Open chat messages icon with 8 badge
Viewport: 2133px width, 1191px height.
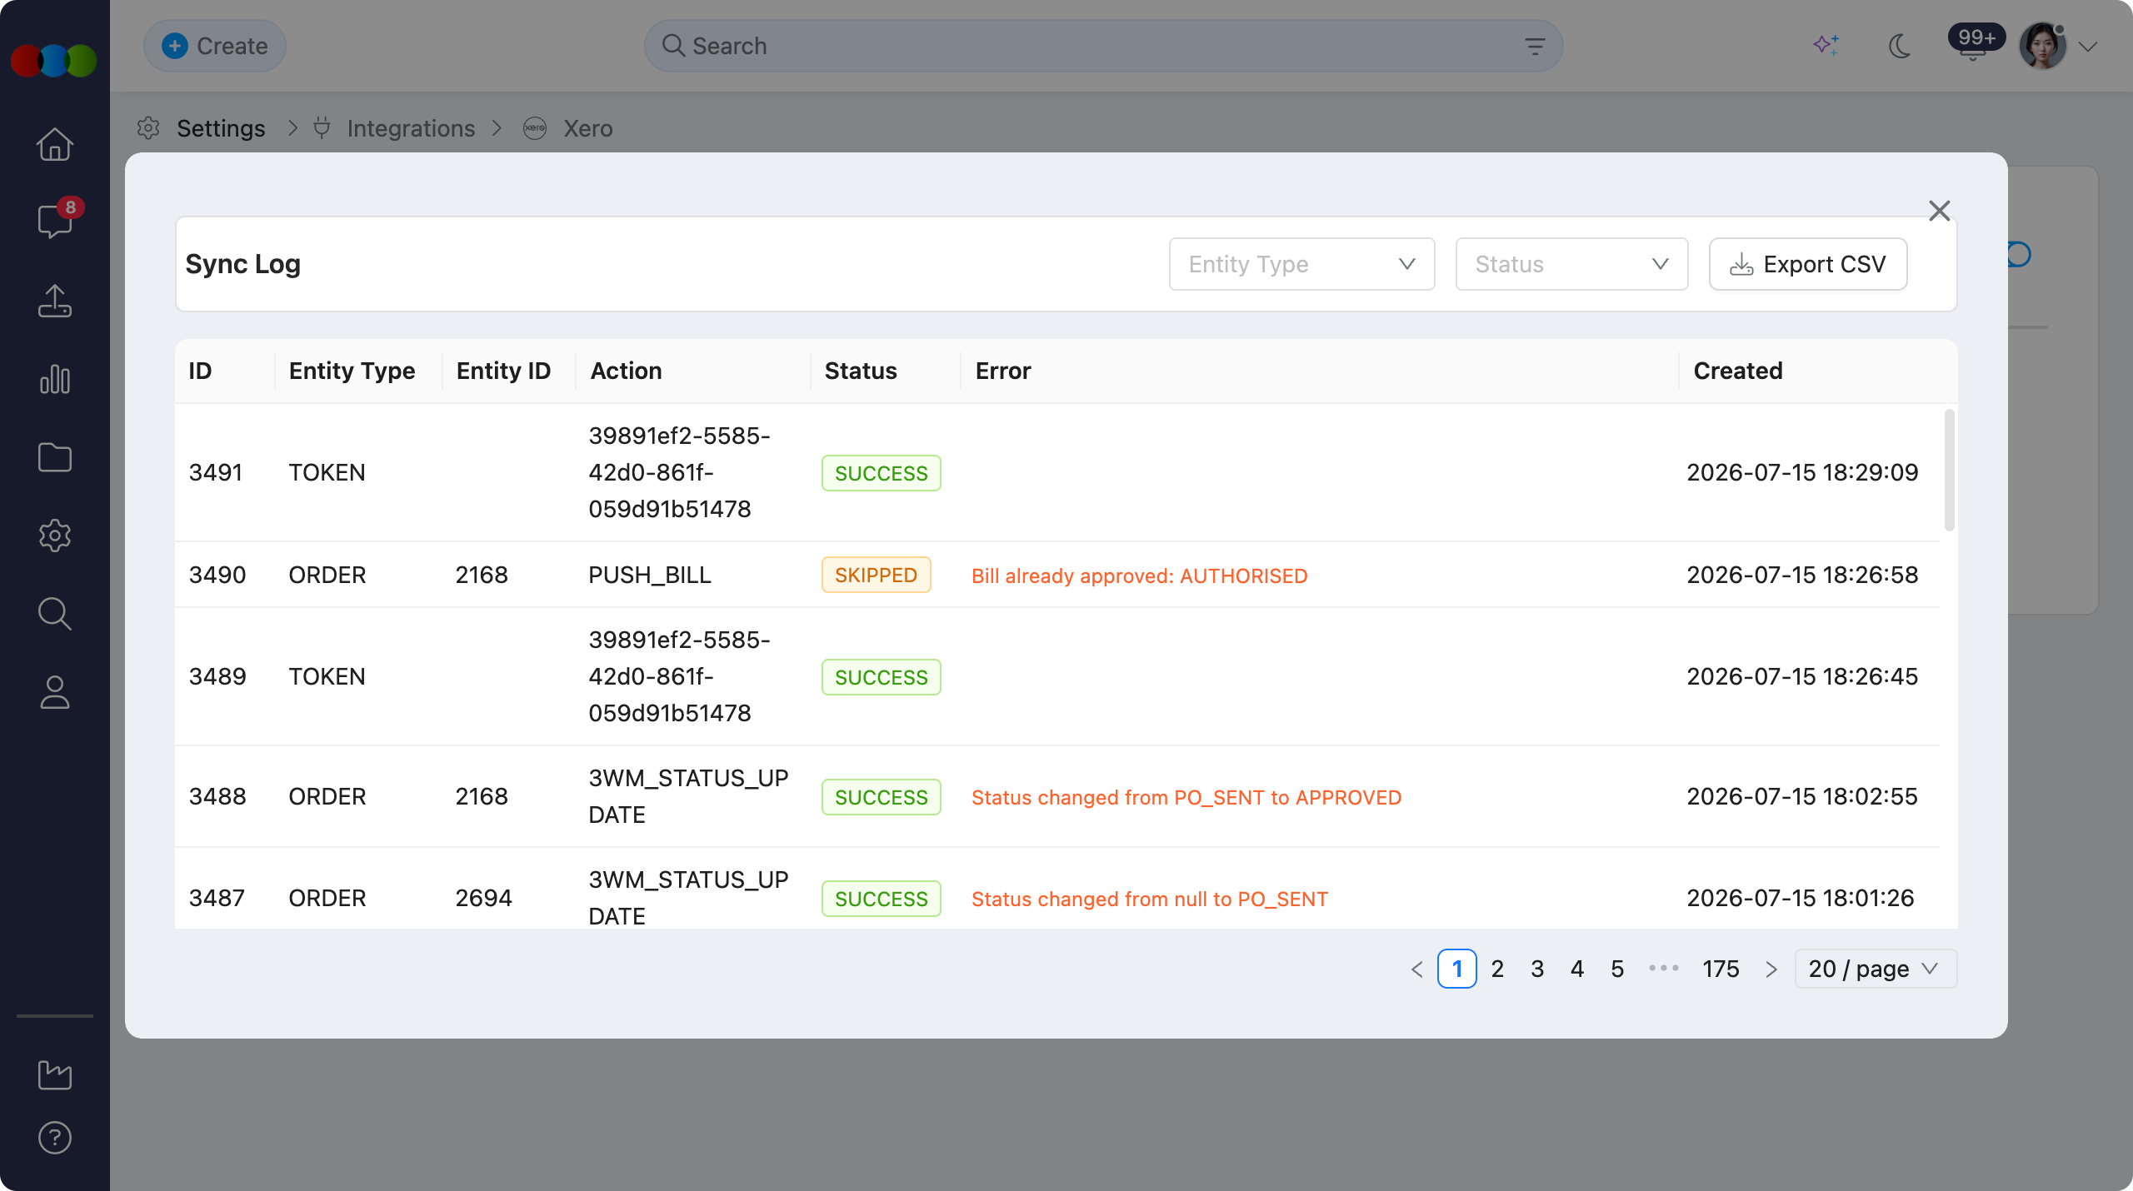[55, 220]
